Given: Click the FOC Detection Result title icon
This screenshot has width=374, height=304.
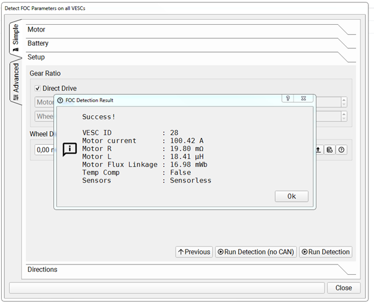Looking at the screenshot, I should (60, 100).
